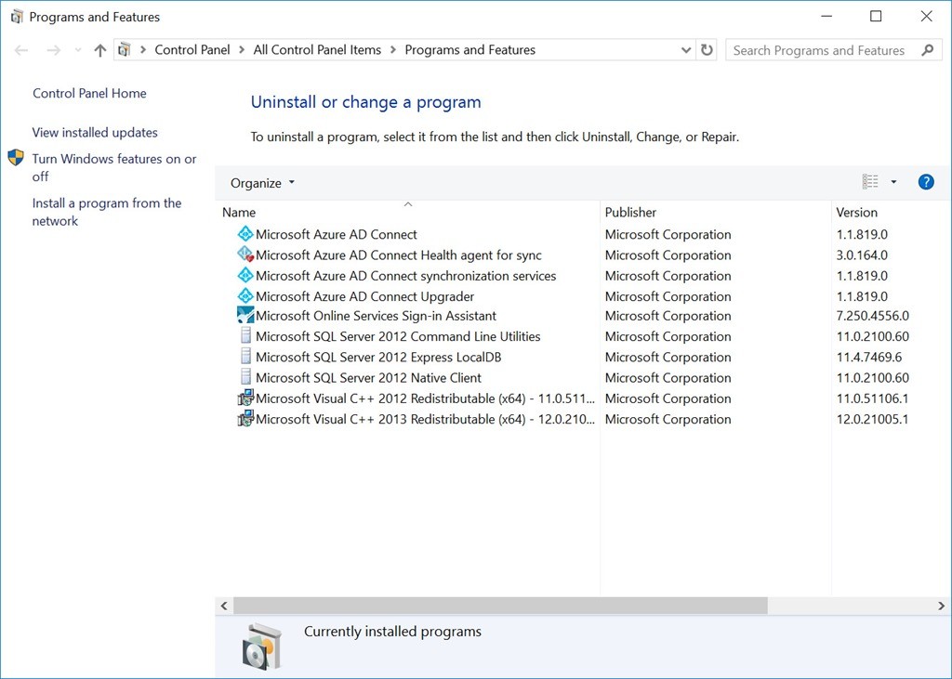Click the SQL Server 2012 Command Line Utilities icon
The width and height of the screenshot is (952, 679).
[x=245, y=335]
